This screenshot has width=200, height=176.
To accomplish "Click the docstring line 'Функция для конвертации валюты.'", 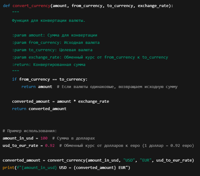I will point(49,21).
